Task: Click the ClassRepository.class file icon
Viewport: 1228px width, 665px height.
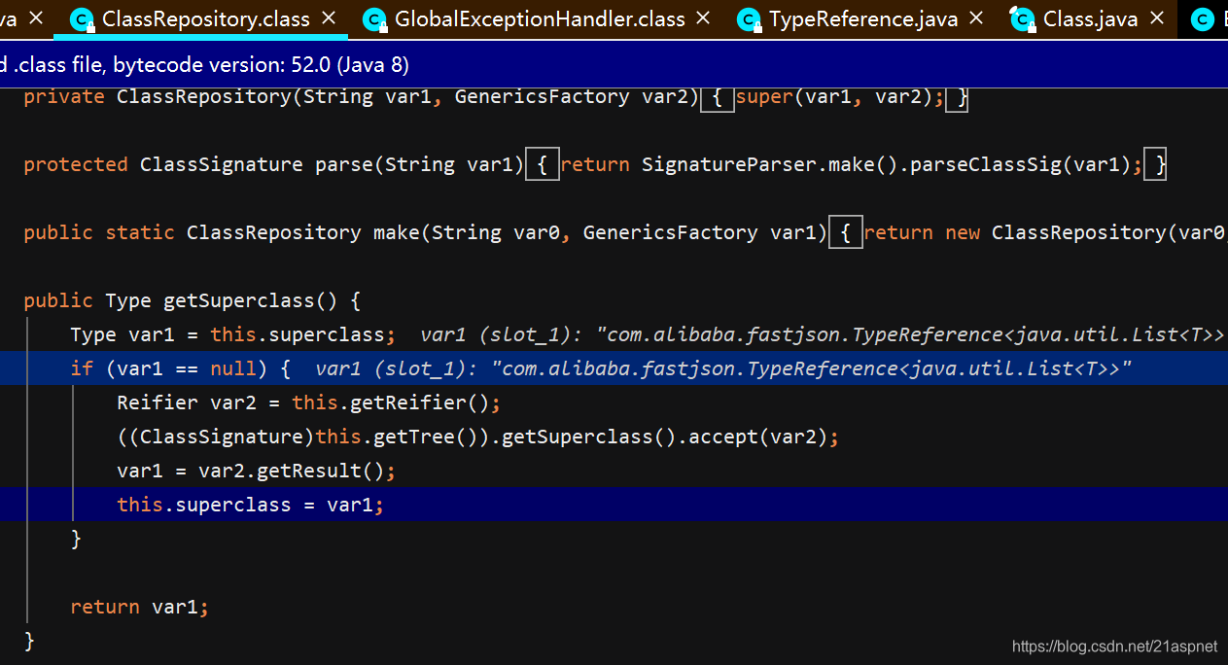Action: [x=84, y=18]
